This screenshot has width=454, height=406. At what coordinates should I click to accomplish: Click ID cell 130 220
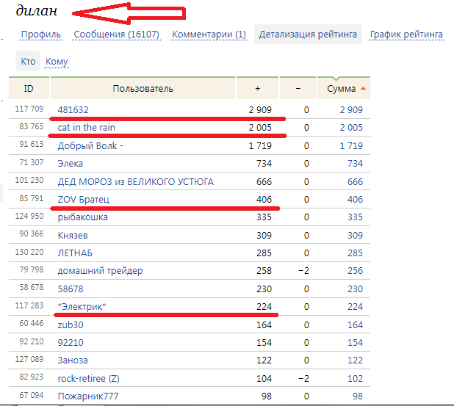click(29, 252)
